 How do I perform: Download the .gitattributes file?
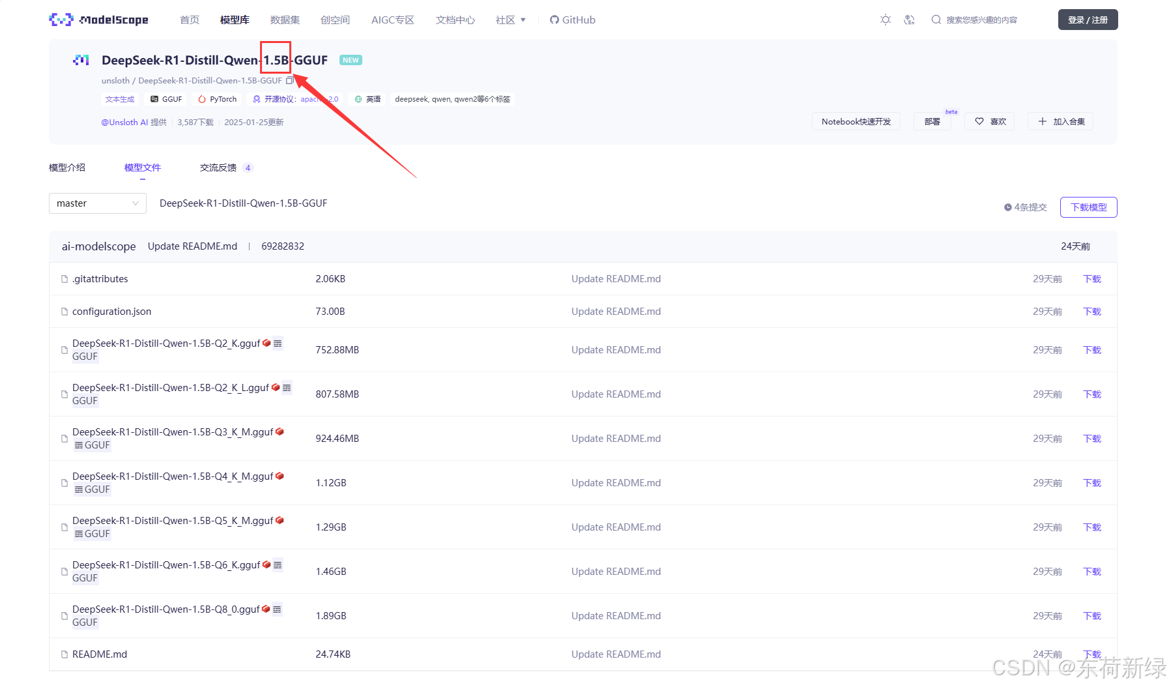(1092, 279)
